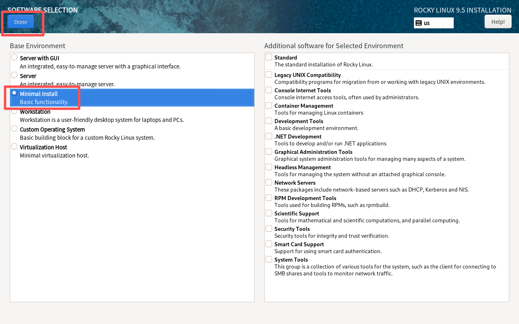Screen dimensions: 519x324
Task: Enable Graphical Administration Tools checkbox
Action: tap(269, 151)
